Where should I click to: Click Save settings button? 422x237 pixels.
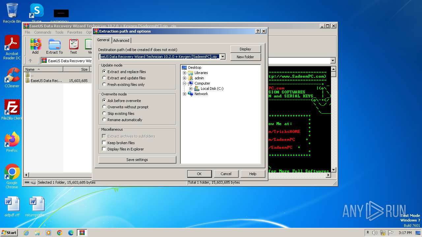137,160
